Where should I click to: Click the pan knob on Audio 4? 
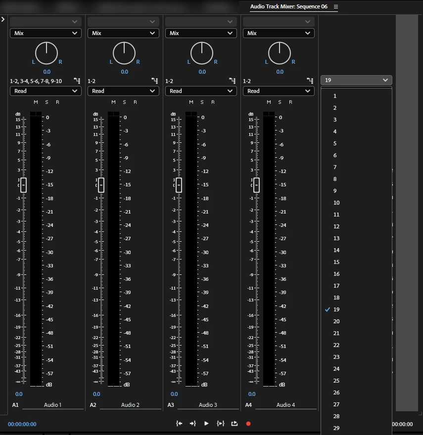click(x=280, y=53)
